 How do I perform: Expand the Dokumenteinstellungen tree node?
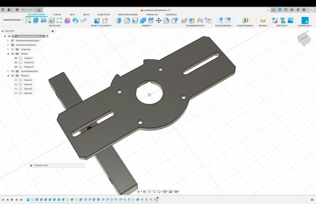click(x=8, y=40)
